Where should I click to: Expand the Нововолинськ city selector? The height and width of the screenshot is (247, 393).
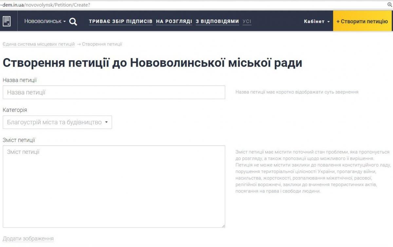(x=45, y=21)
